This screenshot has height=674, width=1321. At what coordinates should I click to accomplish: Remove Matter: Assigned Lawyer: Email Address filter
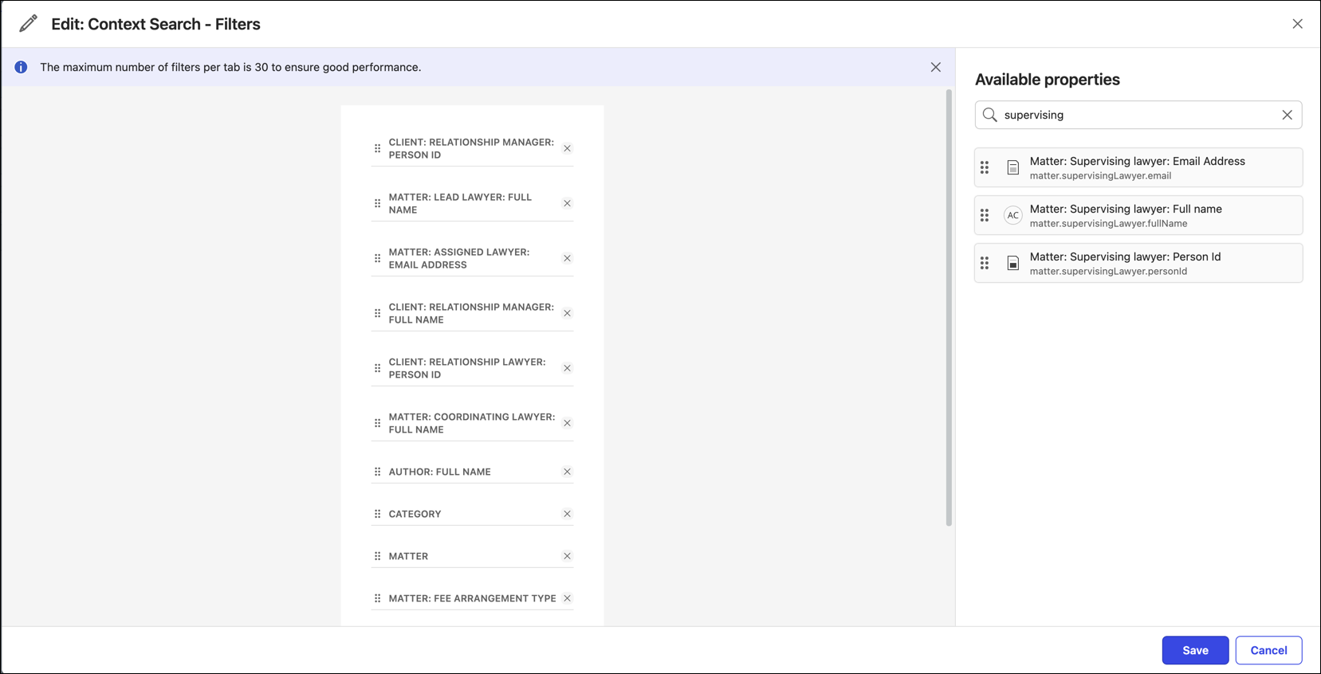coord(567,258)
